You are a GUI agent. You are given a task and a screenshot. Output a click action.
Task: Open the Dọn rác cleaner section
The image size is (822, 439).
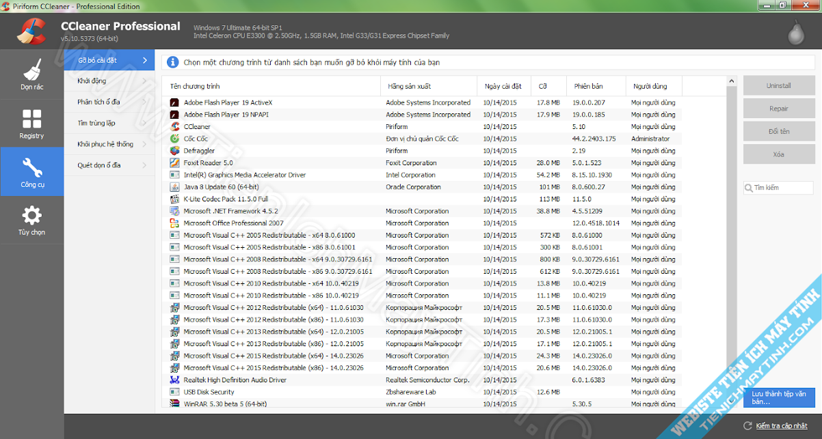click(31, 74)
